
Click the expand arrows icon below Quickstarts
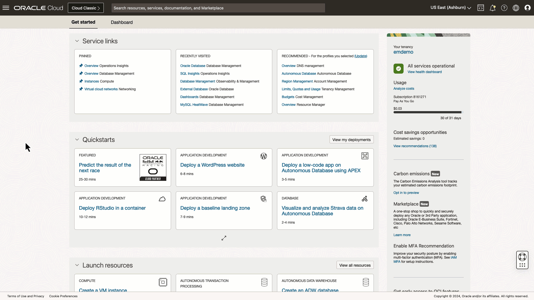pos(224,238)
